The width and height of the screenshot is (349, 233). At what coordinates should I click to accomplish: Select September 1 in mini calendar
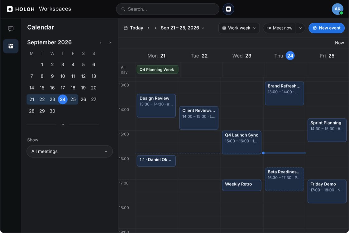[x=42, y=64]
